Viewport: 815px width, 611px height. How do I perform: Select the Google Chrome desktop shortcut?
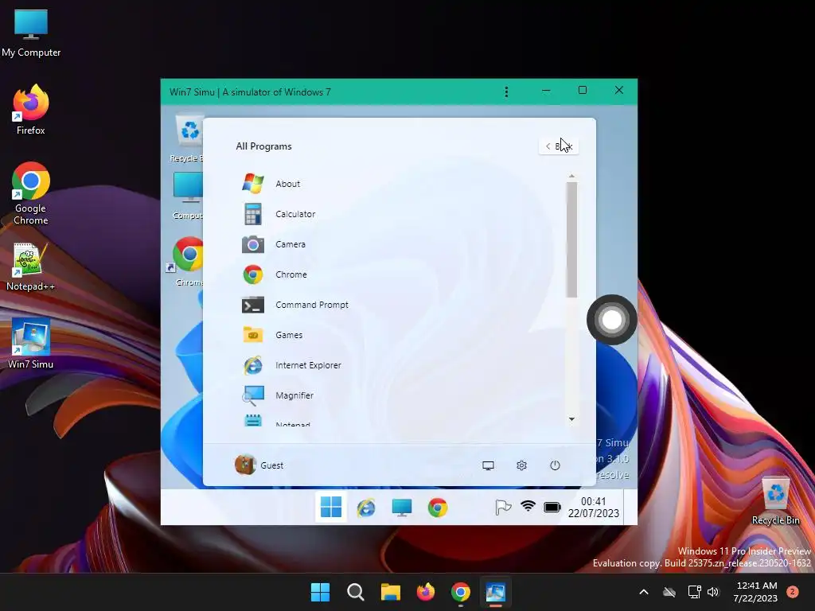pos(31,194)
